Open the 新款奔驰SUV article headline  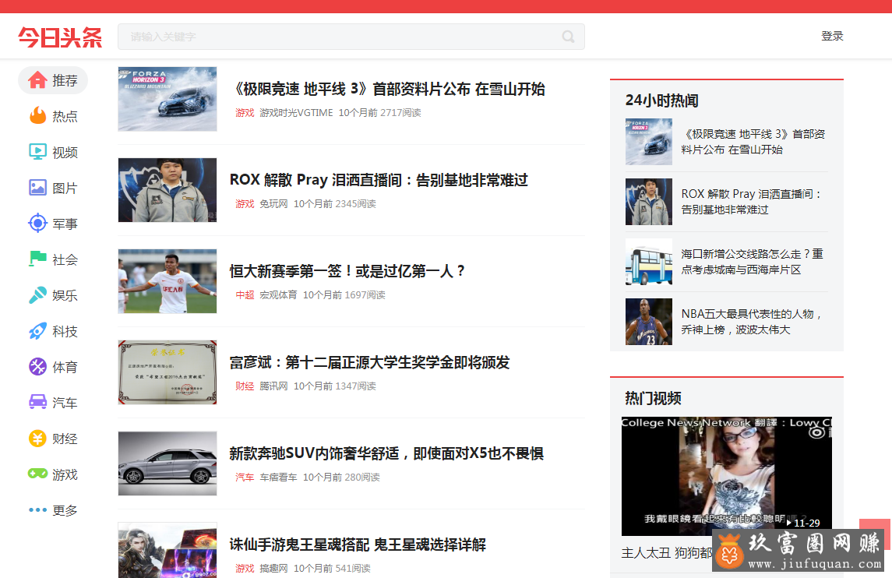pos(387,453)
